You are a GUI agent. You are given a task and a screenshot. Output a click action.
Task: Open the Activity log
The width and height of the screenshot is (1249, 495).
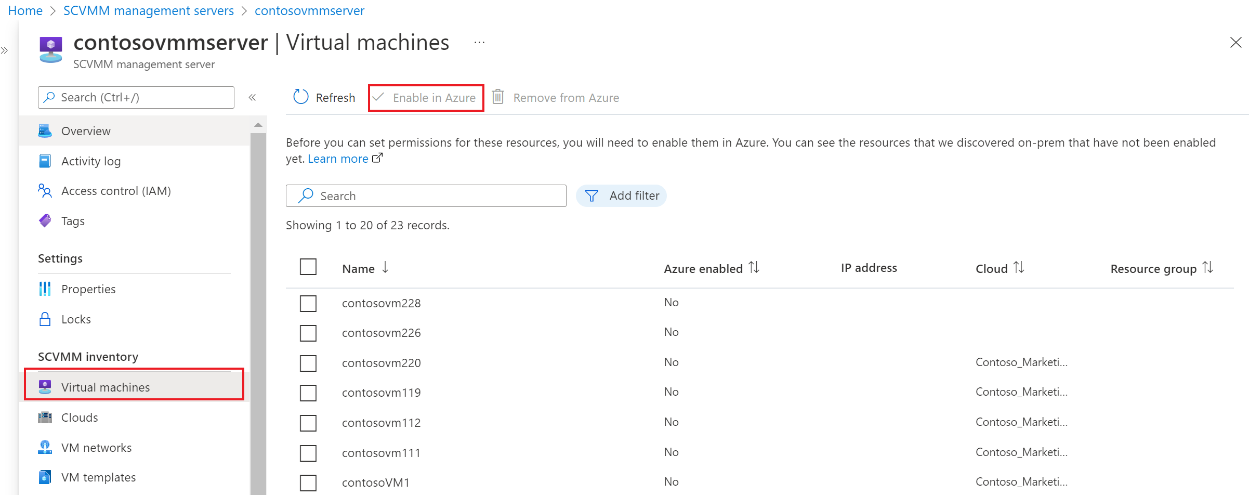[x=91, y=161]
